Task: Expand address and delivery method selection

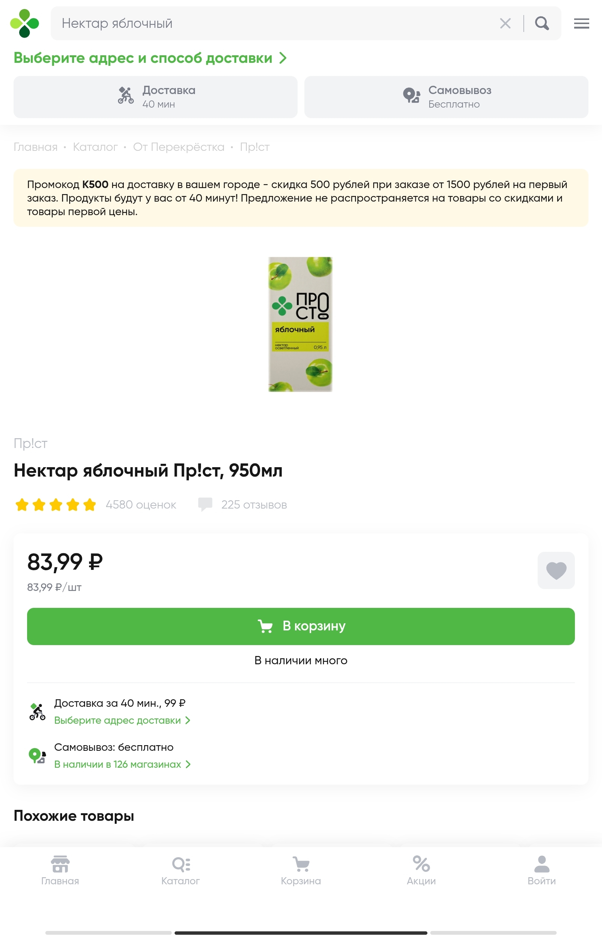Action: (x=150, y=58)
